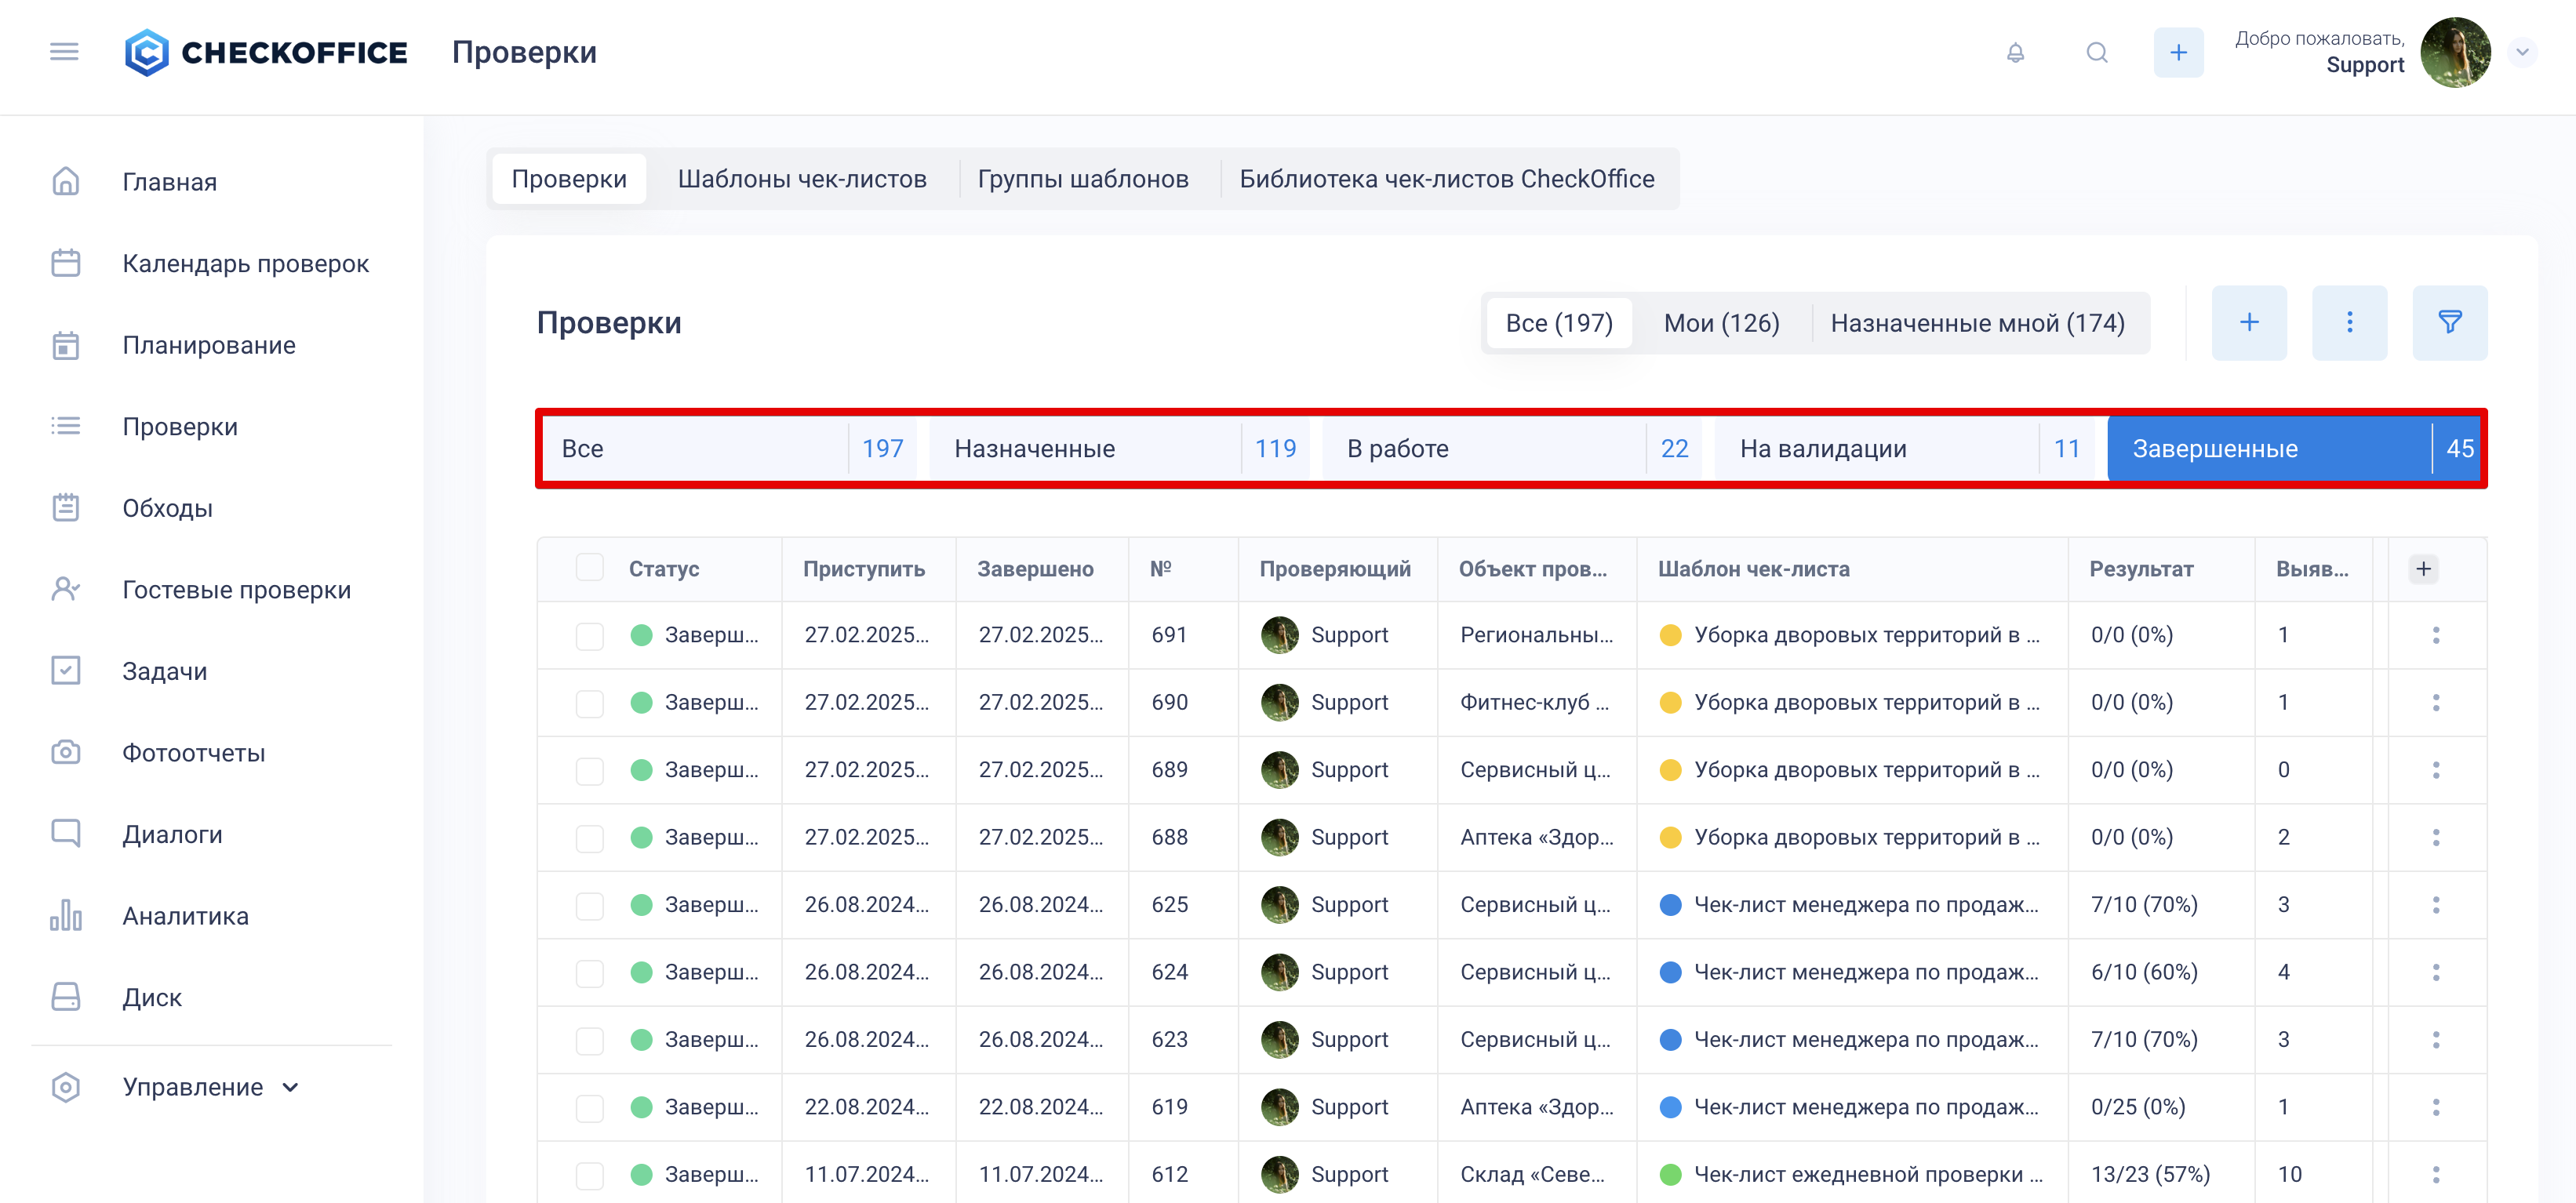Select the checkbox for row 625

590,905
